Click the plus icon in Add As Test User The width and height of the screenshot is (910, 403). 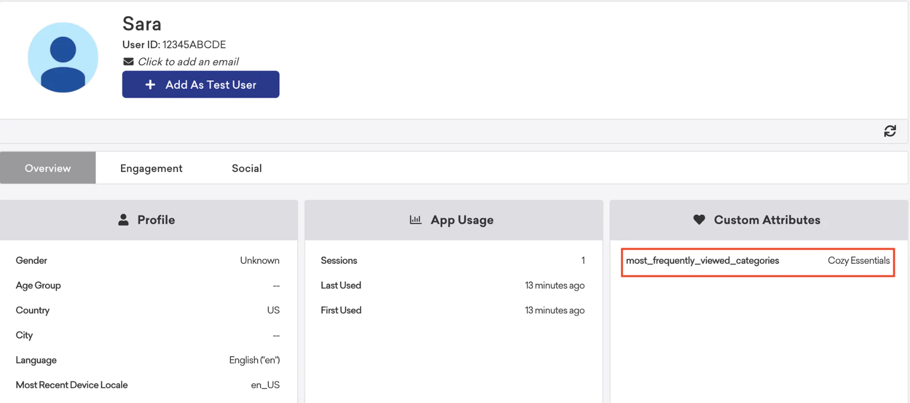tap(150, 85)
